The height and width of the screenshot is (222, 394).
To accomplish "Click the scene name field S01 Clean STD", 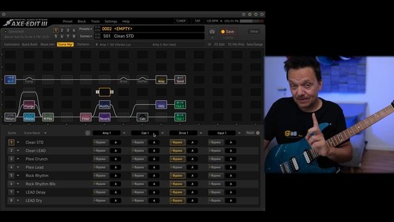I will pyautogui.click(x=149, y=36).
